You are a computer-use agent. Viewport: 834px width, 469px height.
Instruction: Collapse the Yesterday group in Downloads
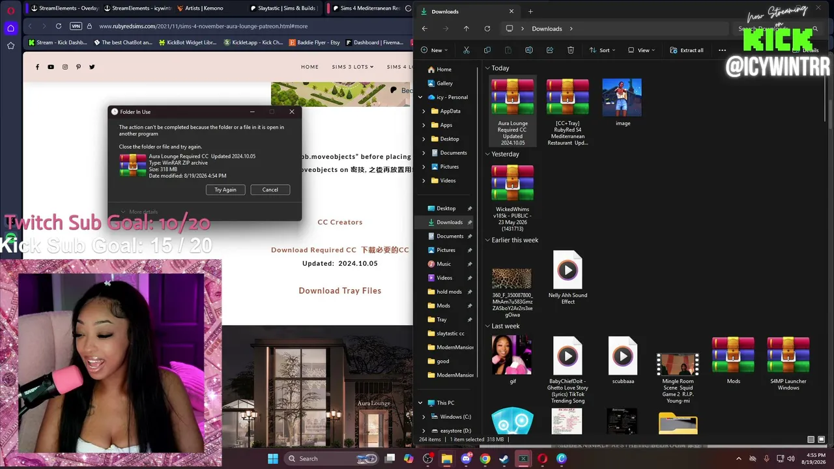(x=487, y=154)
